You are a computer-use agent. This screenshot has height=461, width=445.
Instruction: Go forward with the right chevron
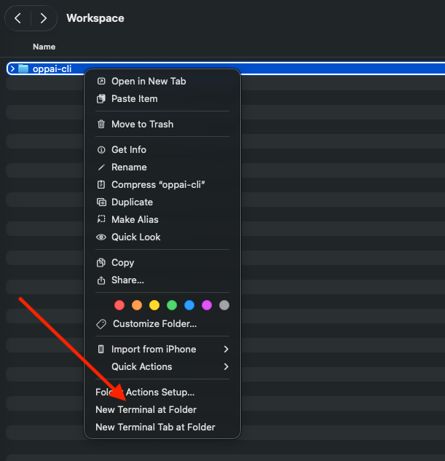click(44, 18)
